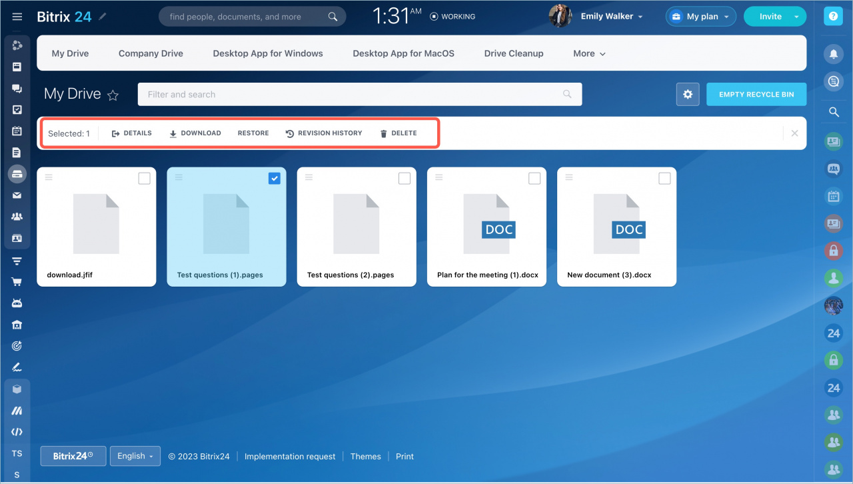
Task: Delete the selected file
Action: (x=398, y=133)
